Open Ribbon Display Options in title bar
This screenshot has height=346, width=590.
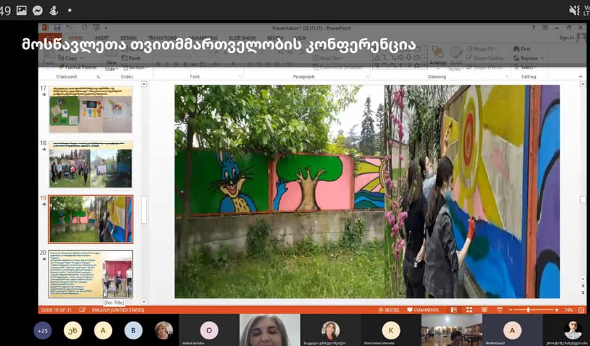[545, 28]
